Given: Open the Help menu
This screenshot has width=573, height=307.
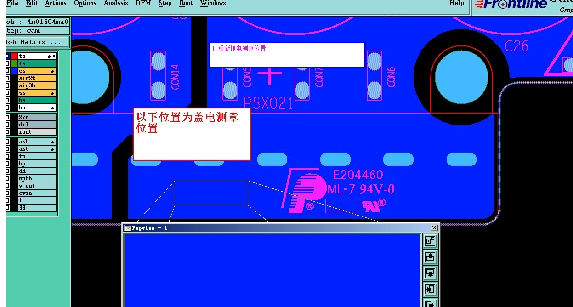Looking at the screenshot, I should (x=456, y=3).
